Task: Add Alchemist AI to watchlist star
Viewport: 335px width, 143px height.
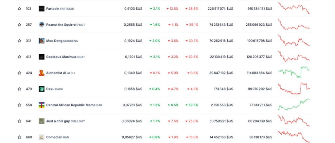Action: click(19, 73)
